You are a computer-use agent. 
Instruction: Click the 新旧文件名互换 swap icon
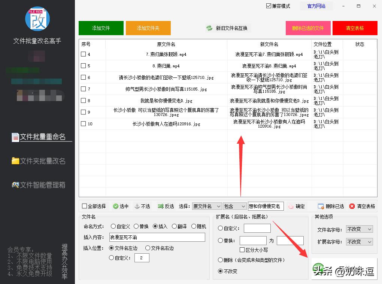(209, 28)
